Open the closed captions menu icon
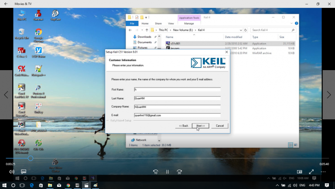The width and height of the screenshot is (335, 189). tap(24, 172)
